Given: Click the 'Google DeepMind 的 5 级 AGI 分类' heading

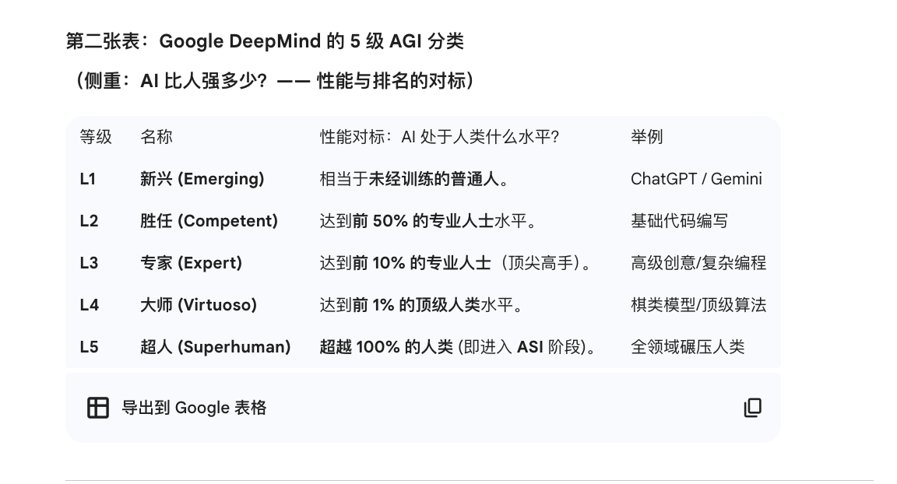Looking at the screenshot, I should [x=265, y=41].
